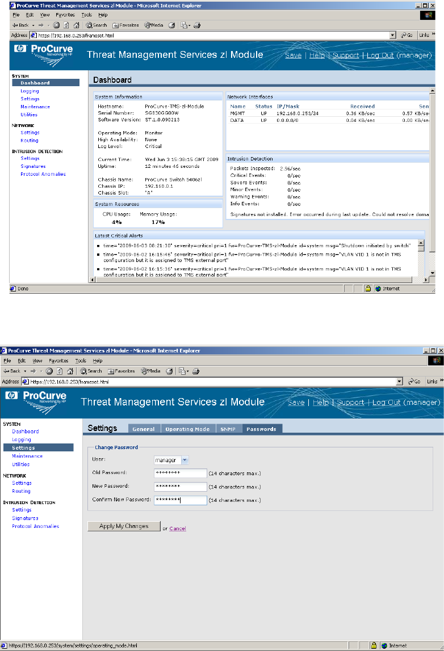Screen dimensions: 444x651
Task: Click Stop icon in top Dashboard window toolbar
Action: [57, 26]
